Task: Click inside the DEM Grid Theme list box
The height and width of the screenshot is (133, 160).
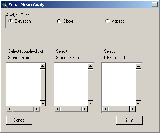Action: click(119, 85)
